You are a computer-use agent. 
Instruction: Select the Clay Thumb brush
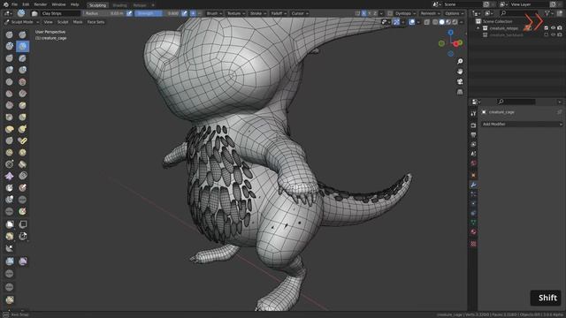tap(10, 58)
